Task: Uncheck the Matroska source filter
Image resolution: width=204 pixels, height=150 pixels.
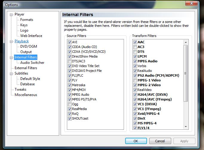Action: 70,85
